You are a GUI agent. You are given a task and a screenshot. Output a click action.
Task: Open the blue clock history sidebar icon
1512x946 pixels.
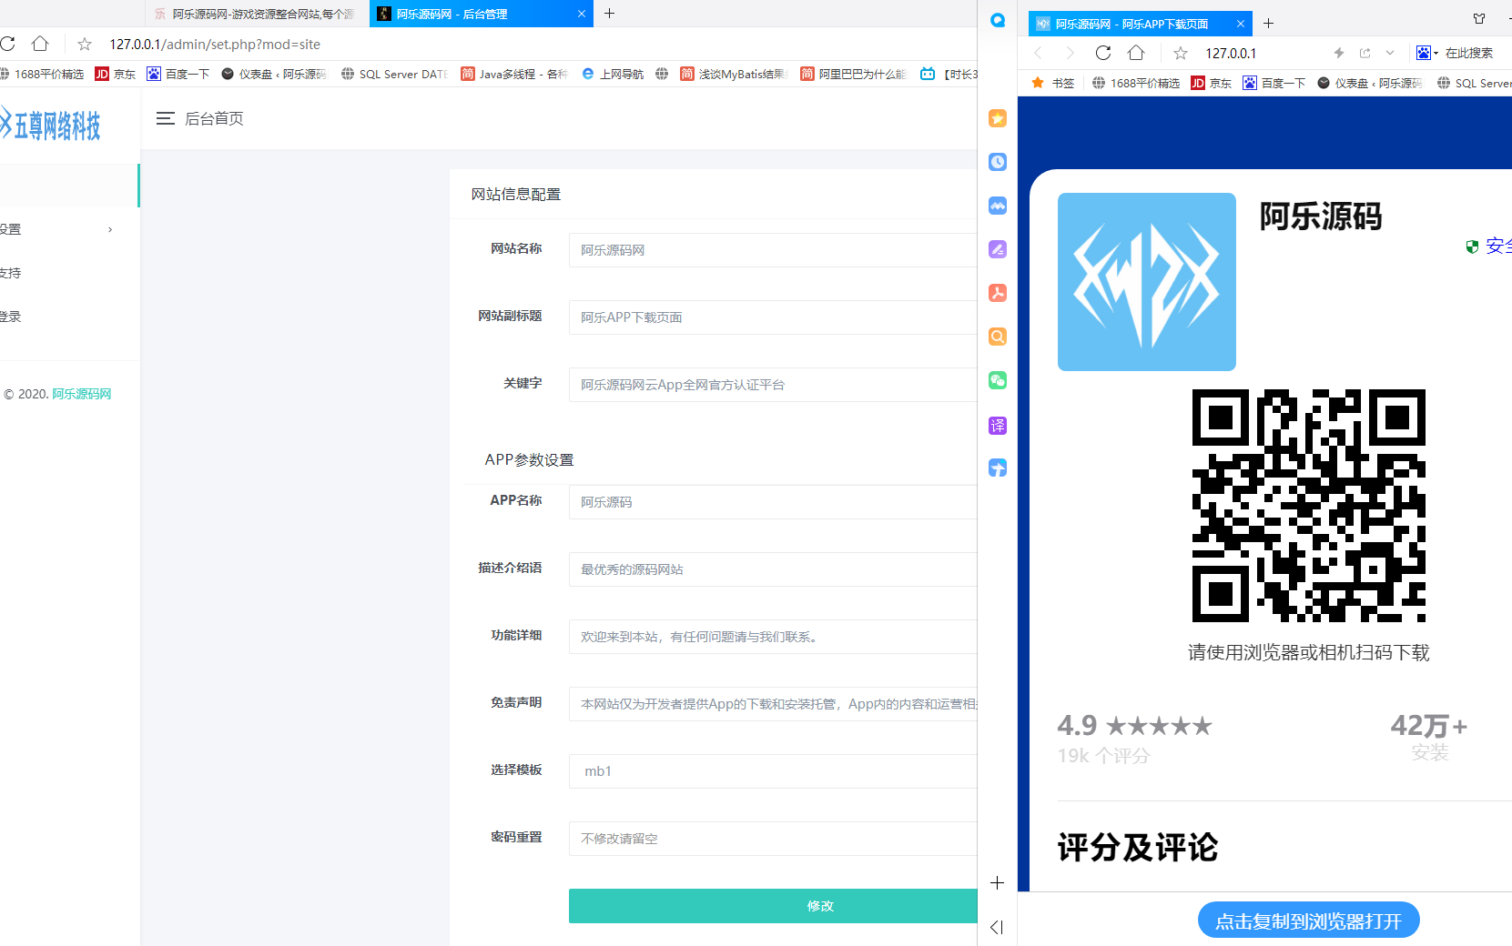[x=998, y=162]
